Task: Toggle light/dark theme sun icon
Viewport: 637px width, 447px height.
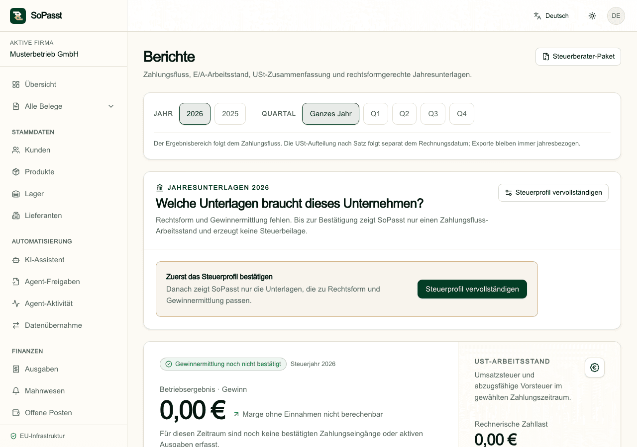Action: point(592,16)
